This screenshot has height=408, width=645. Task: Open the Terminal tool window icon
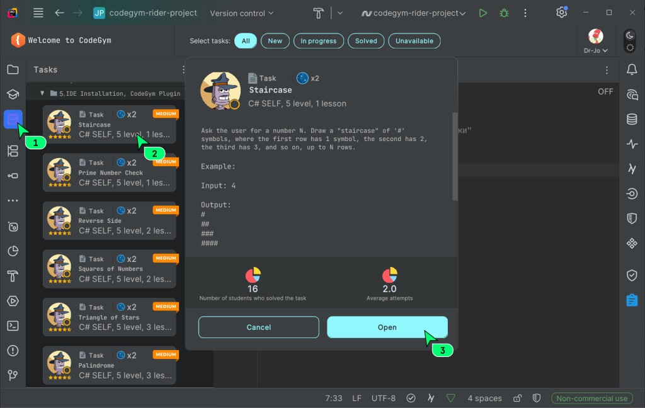13,326
